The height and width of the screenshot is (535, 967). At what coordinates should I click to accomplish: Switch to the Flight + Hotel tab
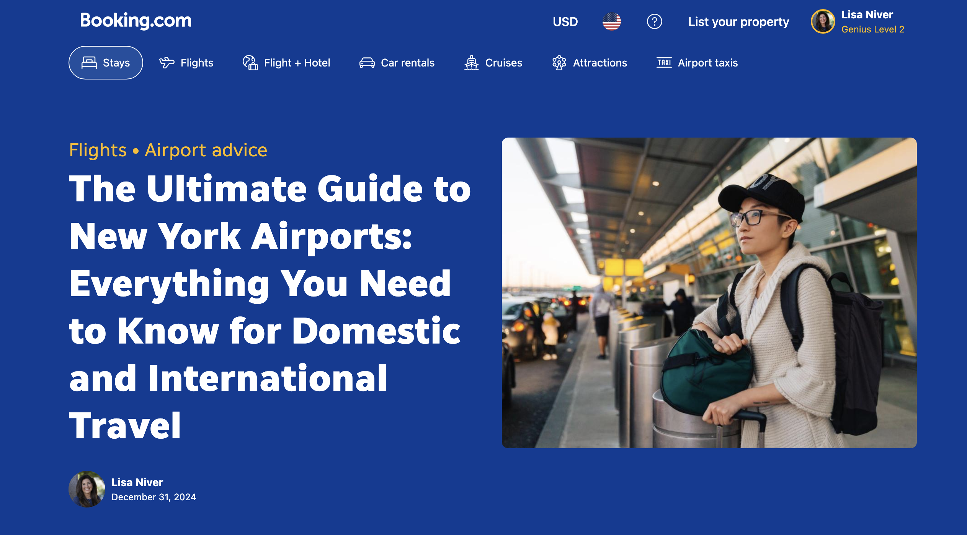[297, 63]
